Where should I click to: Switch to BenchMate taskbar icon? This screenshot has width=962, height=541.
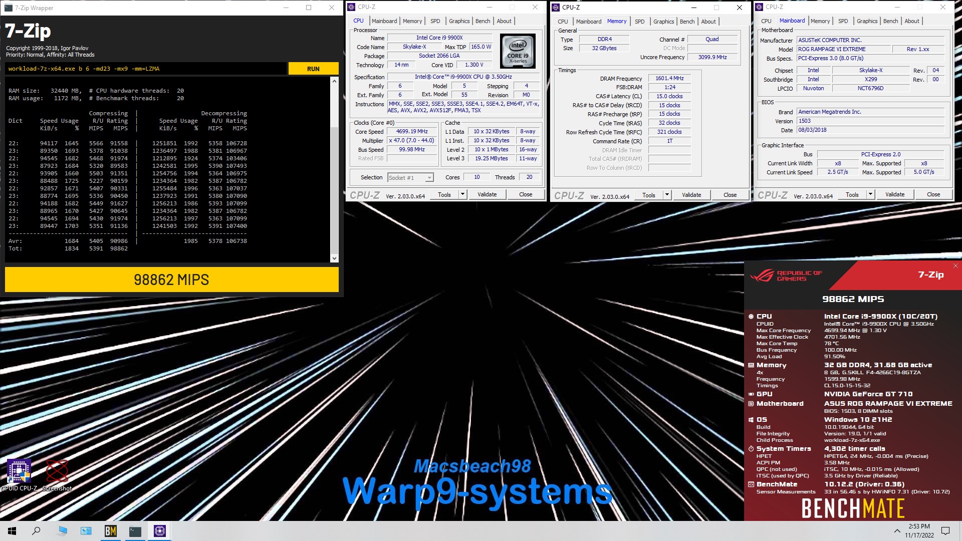[111, 531]
